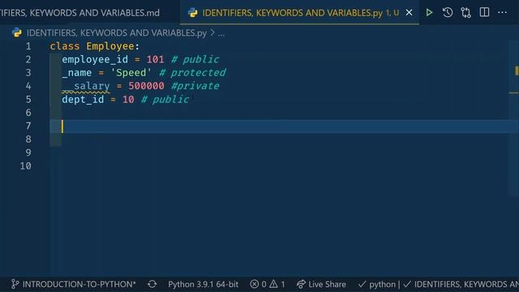Click the Python icon on the active tab
Image resolution: width=519 pixels, height=292 pixels.
(x=193, y=13)
